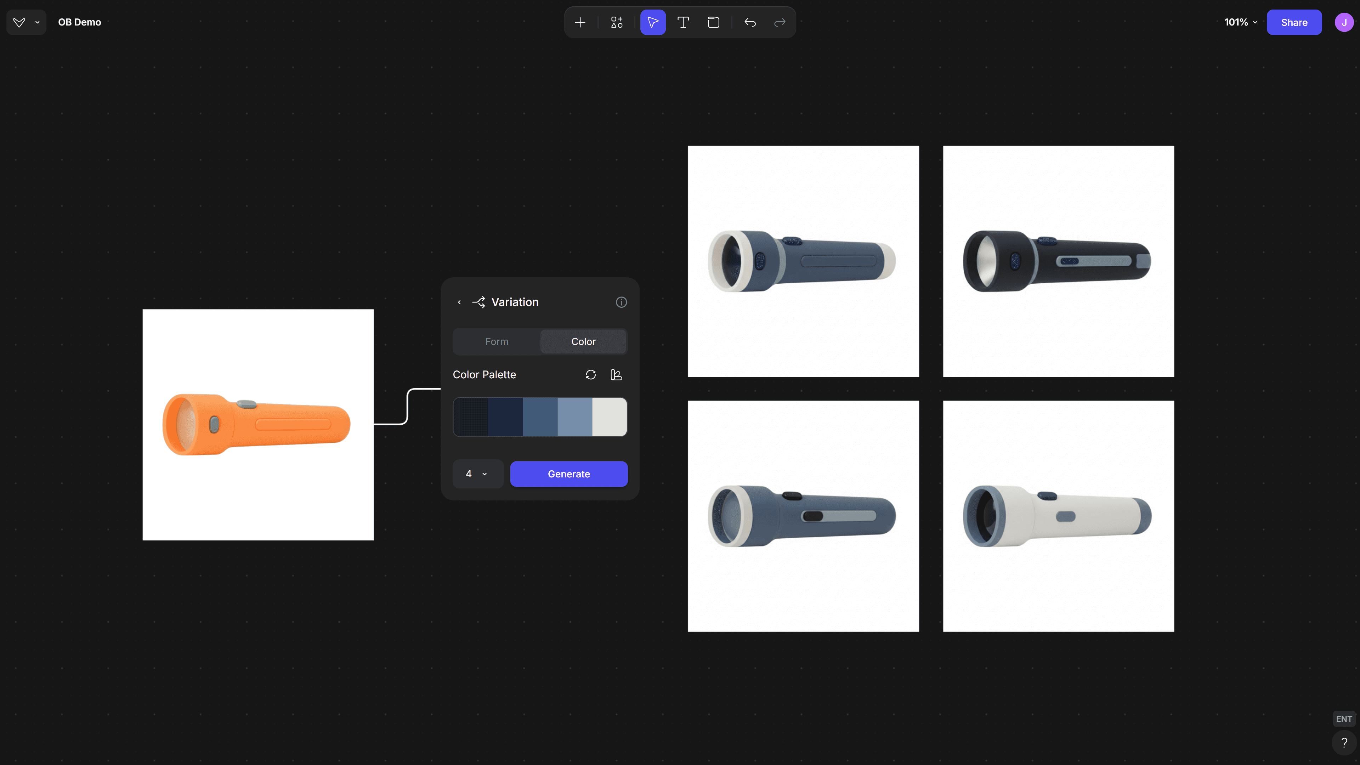Click the undo arrow
The width and height of the screenshot is (1360, 765).
tap(750, 22)
